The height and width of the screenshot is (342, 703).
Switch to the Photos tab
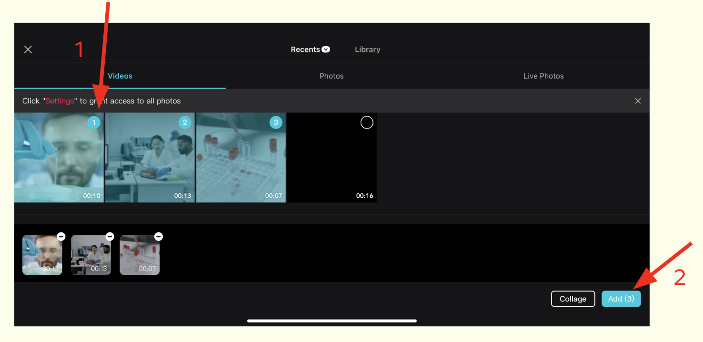[x=331, y=76]
